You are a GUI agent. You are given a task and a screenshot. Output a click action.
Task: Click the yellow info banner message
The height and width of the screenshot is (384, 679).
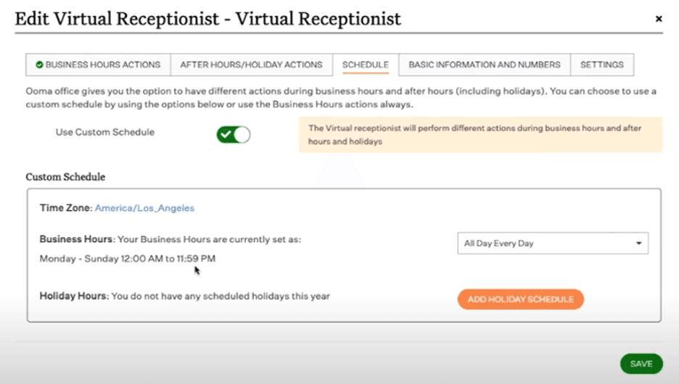click(480, 135)
